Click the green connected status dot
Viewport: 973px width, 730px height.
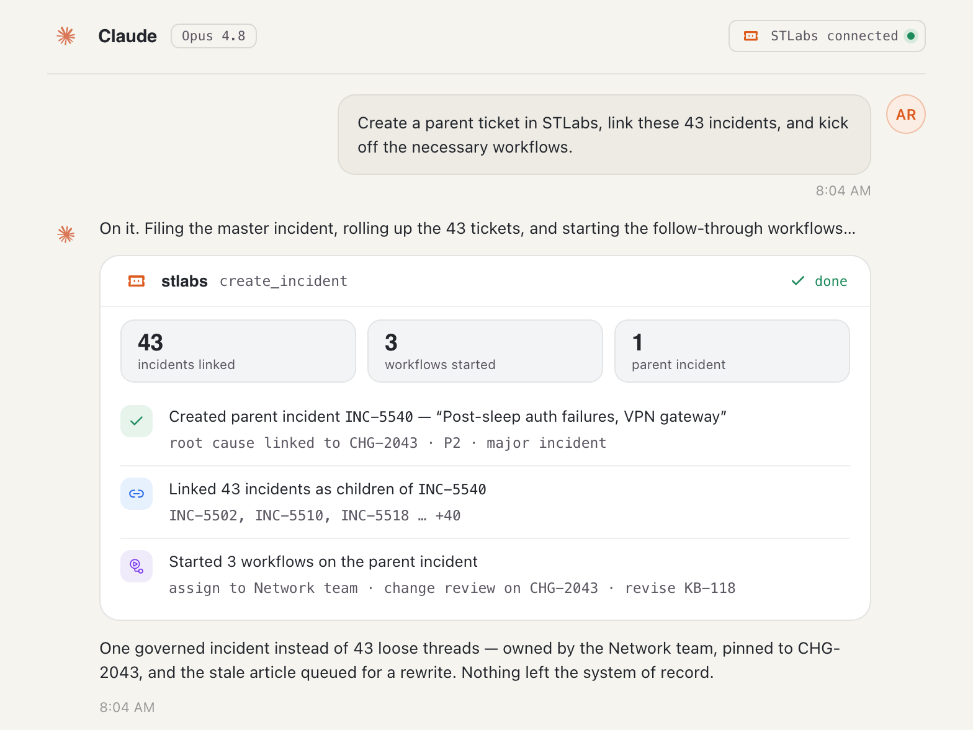910,36
